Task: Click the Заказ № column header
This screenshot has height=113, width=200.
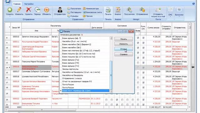Action: click(16, 28)
